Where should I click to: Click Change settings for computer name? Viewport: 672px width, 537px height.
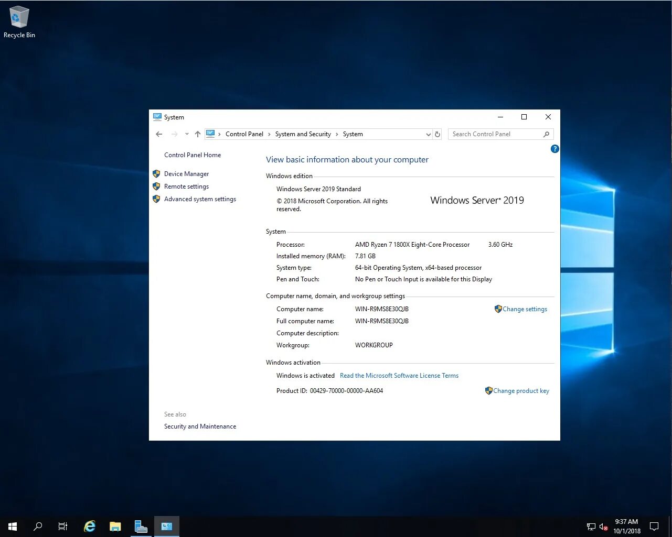coord(525,309)
